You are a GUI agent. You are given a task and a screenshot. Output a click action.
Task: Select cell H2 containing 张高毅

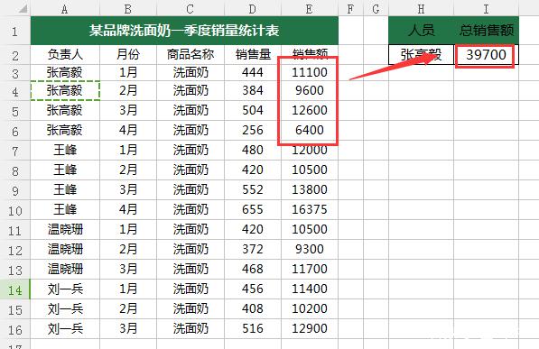pyautogui.click(x=421, y=55)
